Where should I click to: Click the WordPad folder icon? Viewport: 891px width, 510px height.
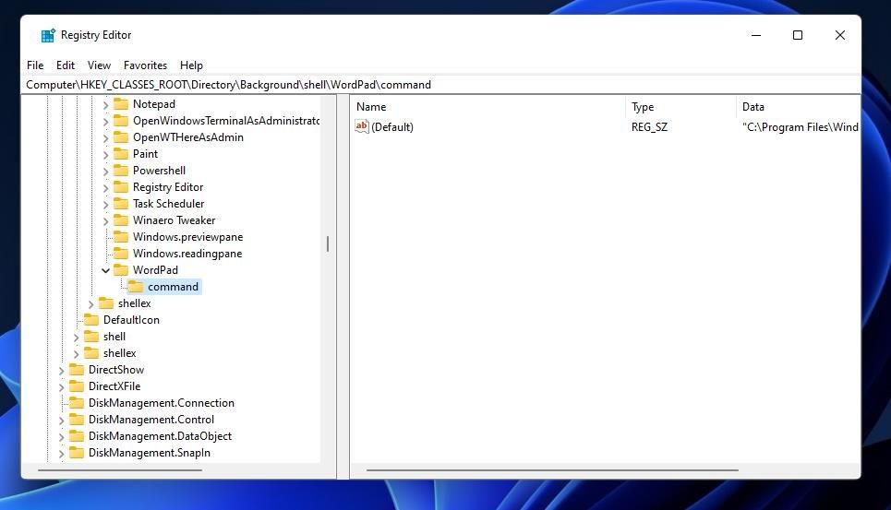pos(120,270)
